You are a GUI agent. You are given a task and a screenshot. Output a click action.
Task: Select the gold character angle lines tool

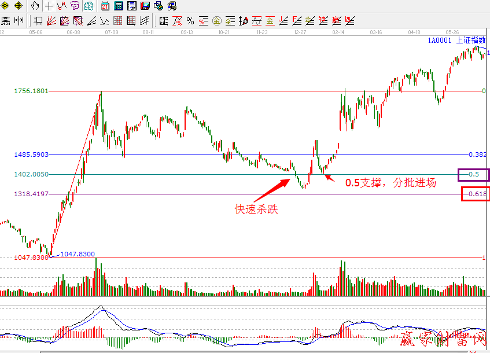(310, 21)
